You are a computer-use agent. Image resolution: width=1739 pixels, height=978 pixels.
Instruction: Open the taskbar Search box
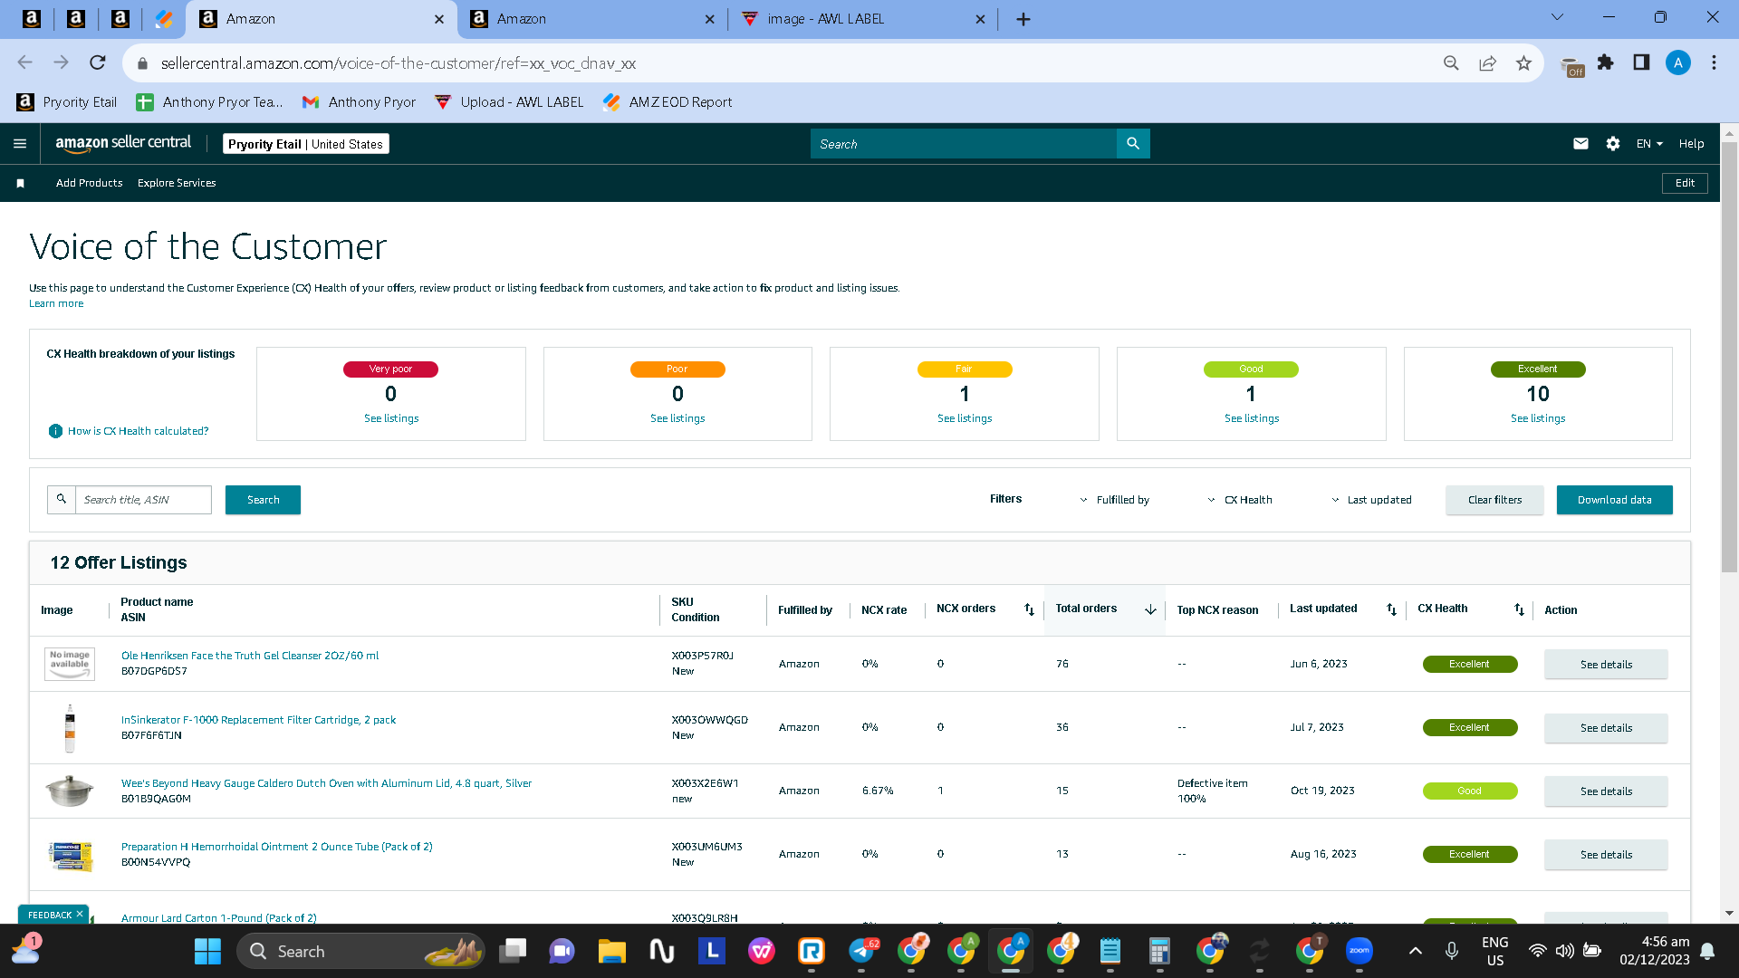(x=360, y=951)
